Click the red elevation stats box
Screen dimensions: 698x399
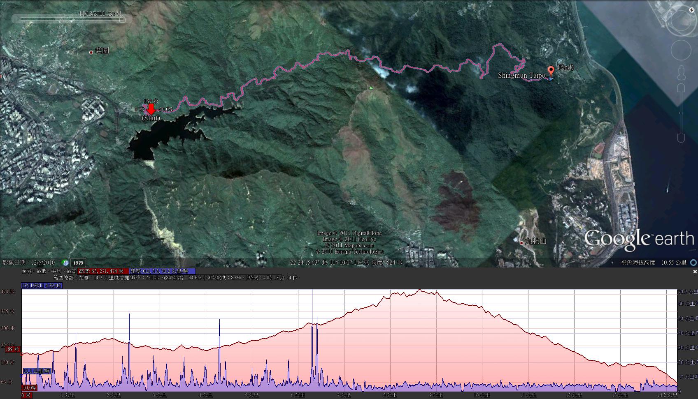[103, 271]
